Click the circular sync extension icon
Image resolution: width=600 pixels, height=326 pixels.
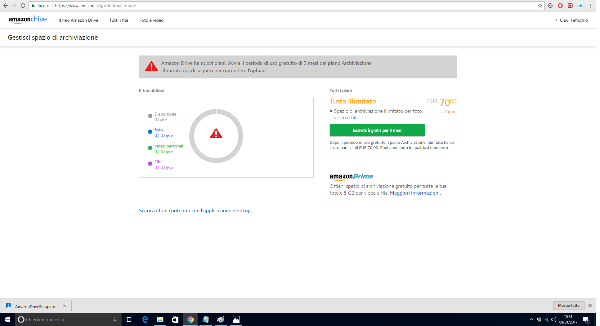(x=550, y=6)
